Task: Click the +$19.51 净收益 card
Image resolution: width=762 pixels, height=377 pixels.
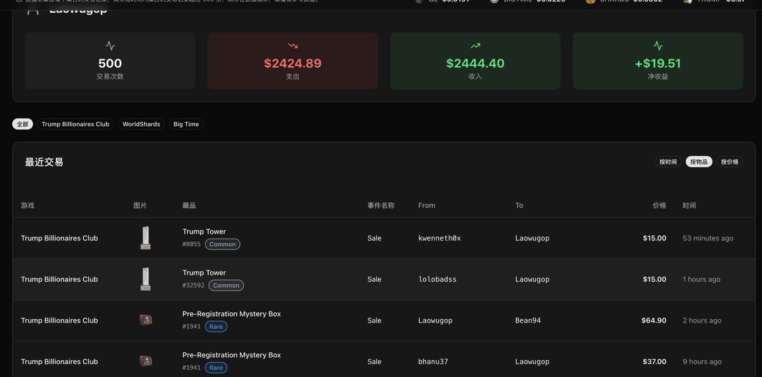Action: [x=658, y=61]
